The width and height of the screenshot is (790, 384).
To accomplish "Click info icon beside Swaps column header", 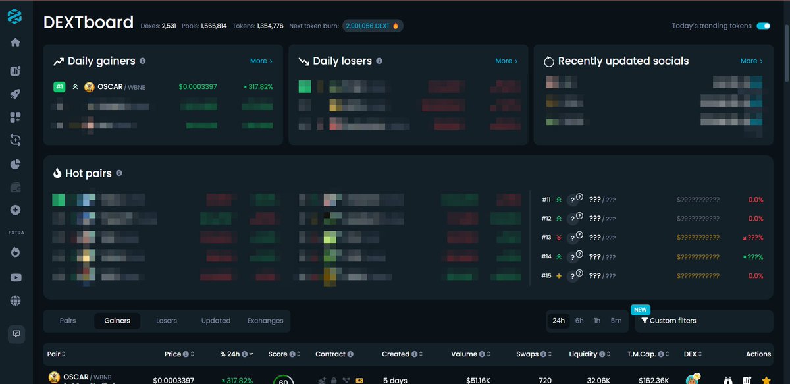I will click(x=544, y=354).
